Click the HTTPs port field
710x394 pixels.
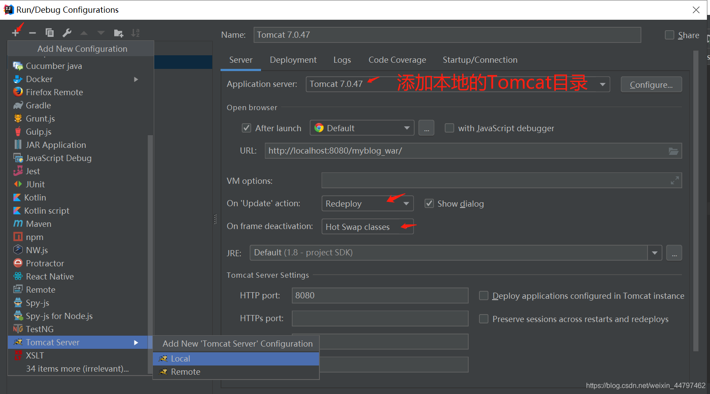380,319
